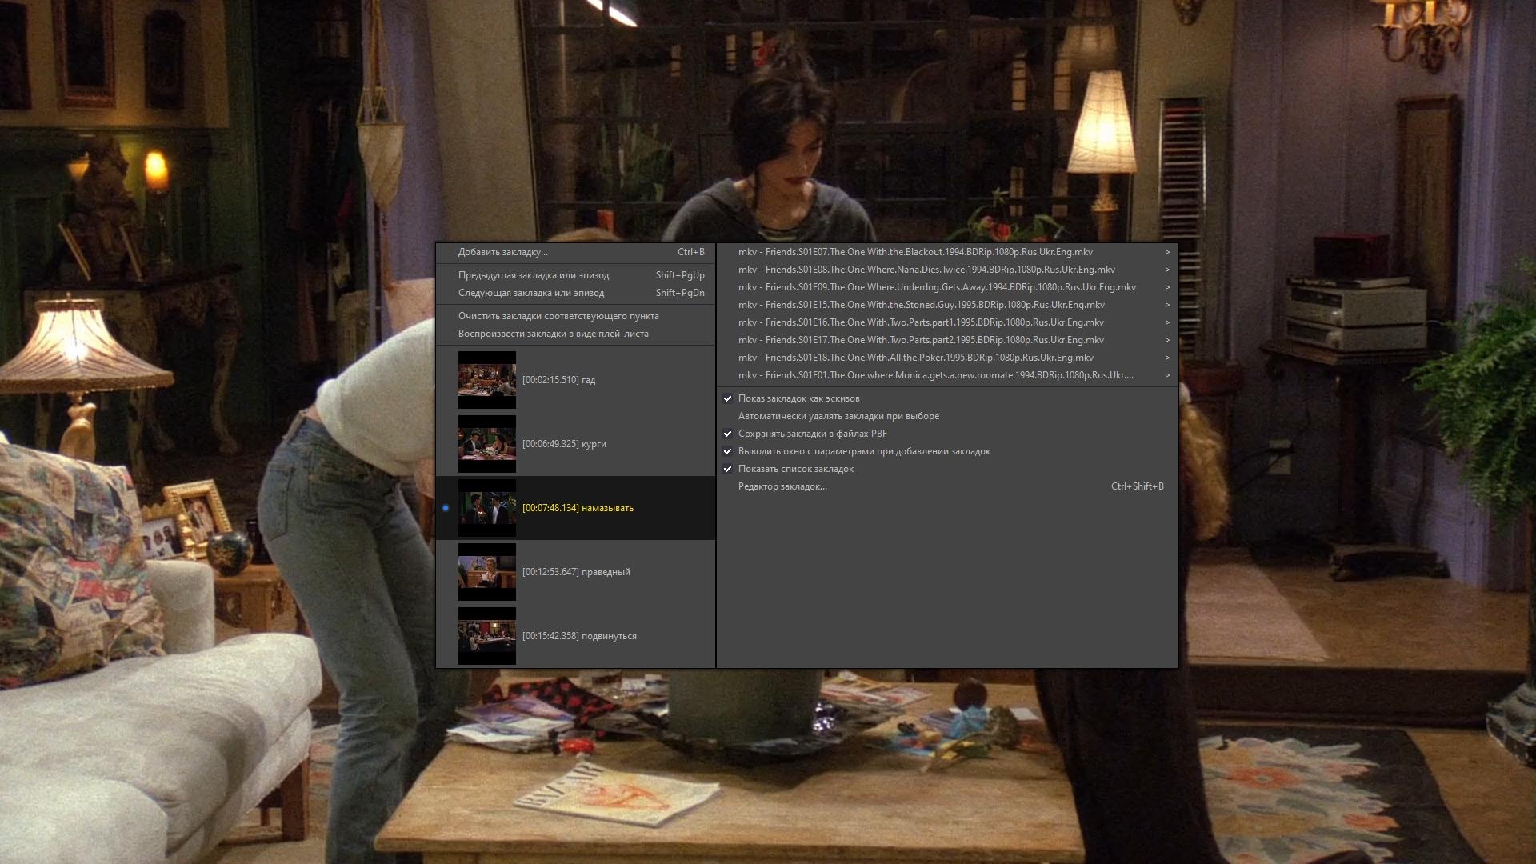Viewport: 1536px width, 864px height.
Task: Expand S01E18 All the Poker submenu
Action: [1167, 358]
